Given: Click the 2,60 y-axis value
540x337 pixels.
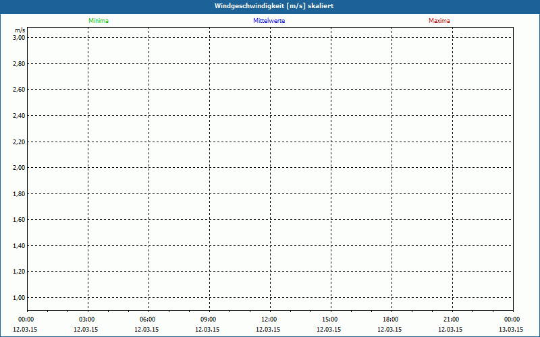Looking at the screenshot, I should pos(19,90).
